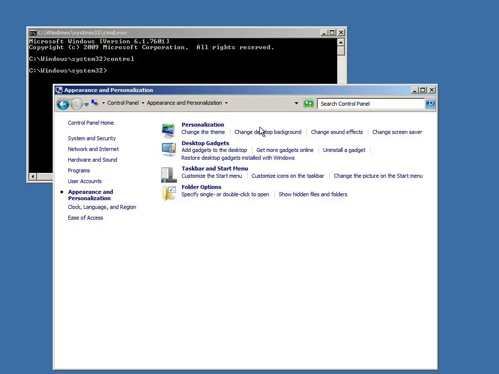Maximize the Appearance and Personalization window
499x374 pixels.
422,90
